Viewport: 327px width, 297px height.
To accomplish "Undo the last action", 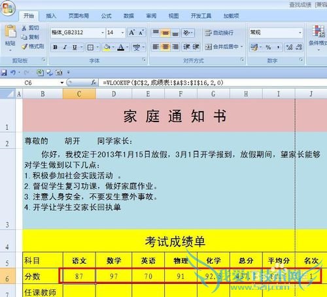I will 13,72.
